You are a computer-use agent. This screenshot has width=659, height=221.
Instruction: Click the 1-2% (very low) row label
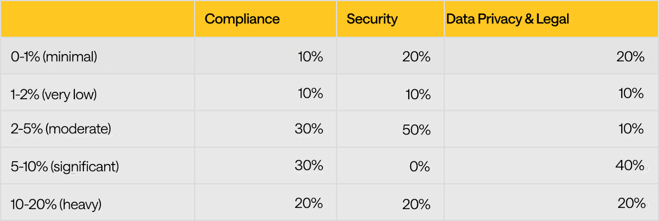pyautogui.click(x=54, y=95)
